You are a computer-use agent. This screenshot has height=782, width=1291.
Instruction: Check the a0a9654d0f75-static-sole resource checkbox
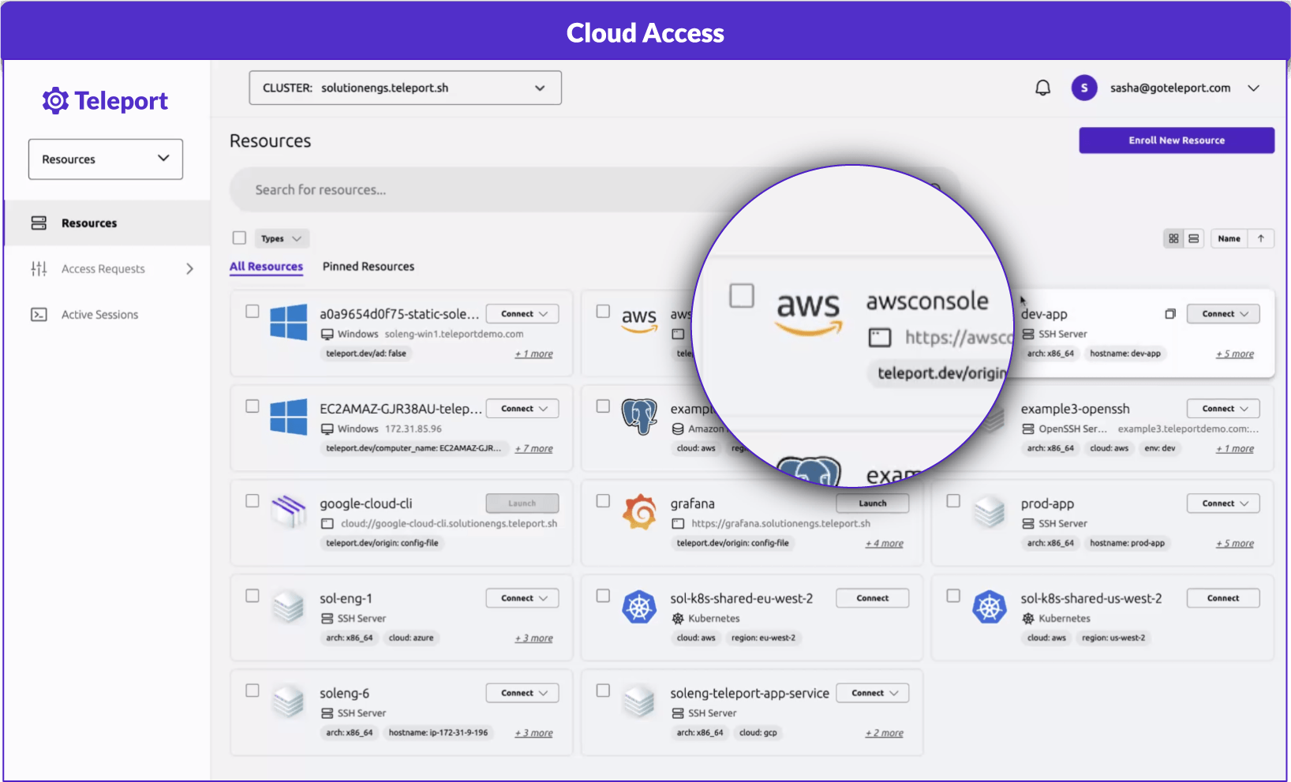coord(253,311)
